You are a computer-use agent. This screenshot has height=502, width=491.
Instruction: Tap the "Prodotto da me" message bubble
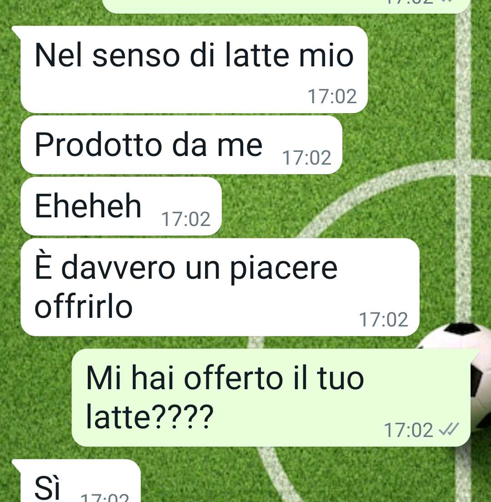pos(181,145)
